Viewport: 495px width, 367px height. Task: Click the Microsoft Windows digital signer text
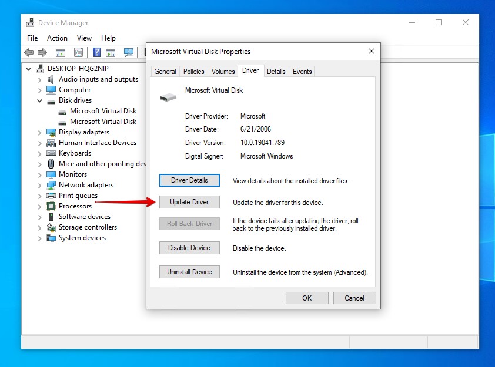coord(267,156)
